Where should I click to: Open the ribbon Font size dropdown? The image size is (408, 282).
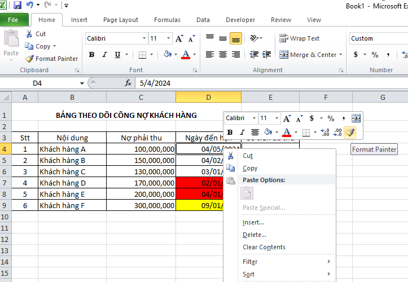tap(168, 38)
